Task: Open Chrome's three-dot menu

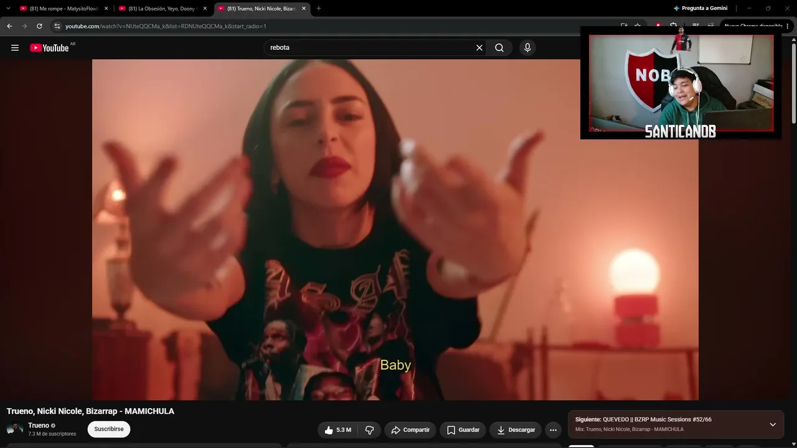Action: [788, 26]
